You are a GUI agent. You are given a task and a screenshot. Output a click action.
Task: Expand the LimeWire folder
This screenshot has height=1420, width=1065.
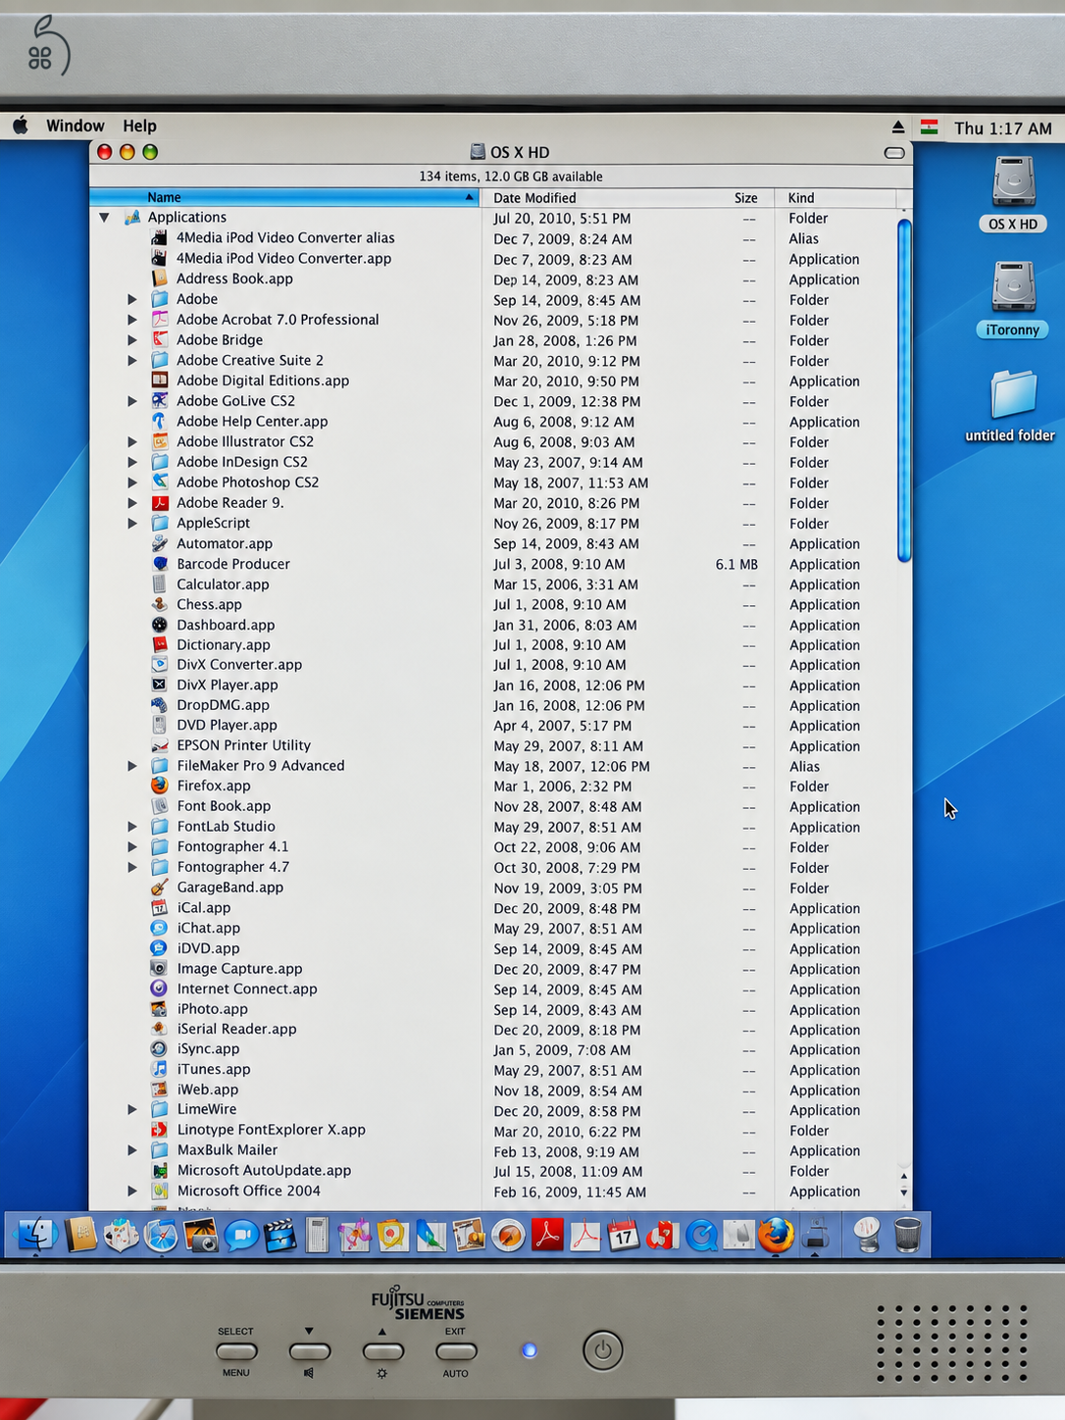132,1109
